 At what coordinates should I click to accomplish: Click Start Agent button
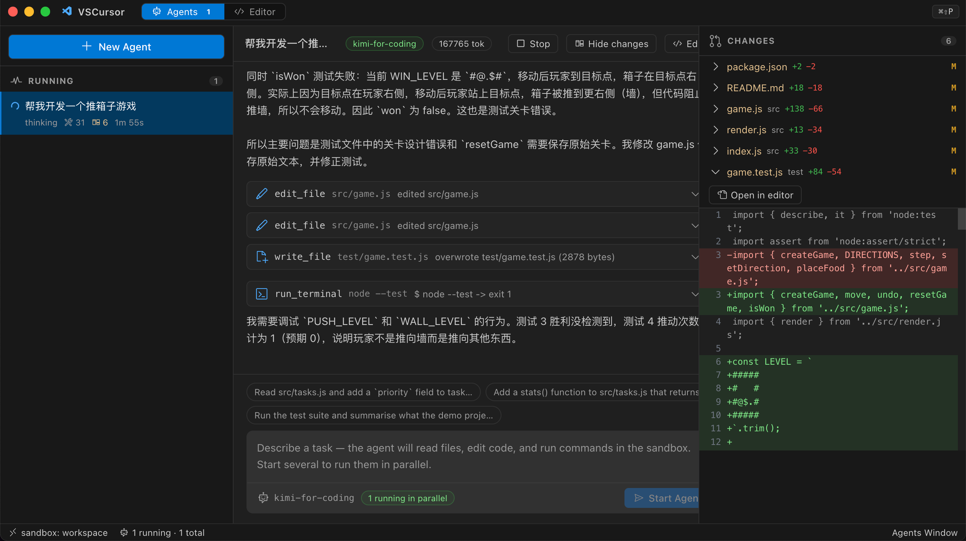click(x=662, y=498)
